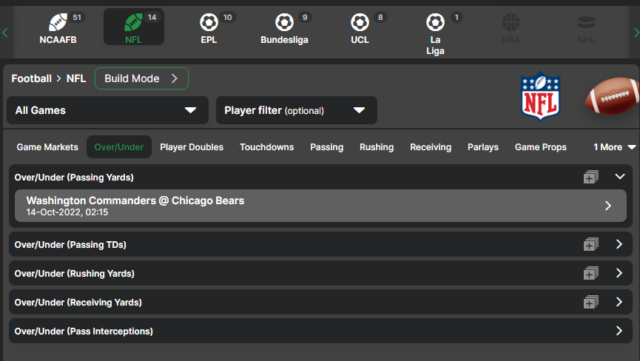Select the greyed-out NBA basketball icon
The width and height of the screenshot is (640, 361).
coord(511,22)
